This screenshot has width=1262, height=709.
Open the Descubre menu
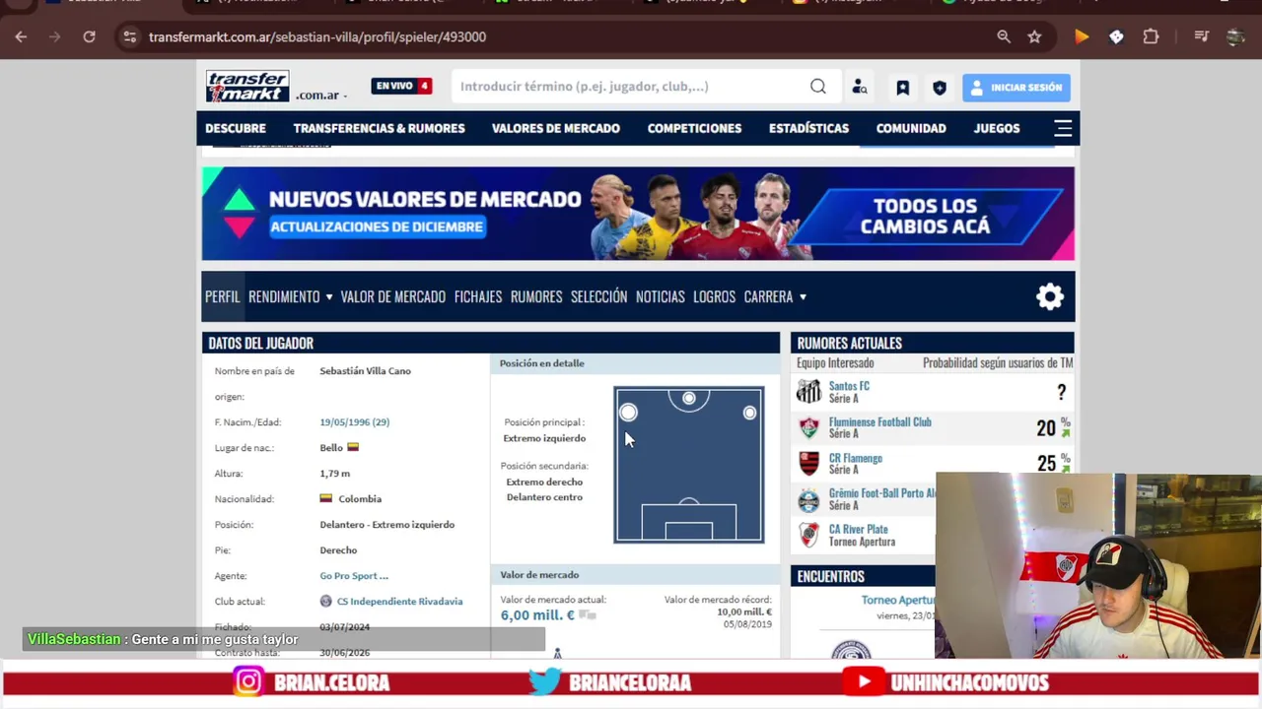[236, 128]
